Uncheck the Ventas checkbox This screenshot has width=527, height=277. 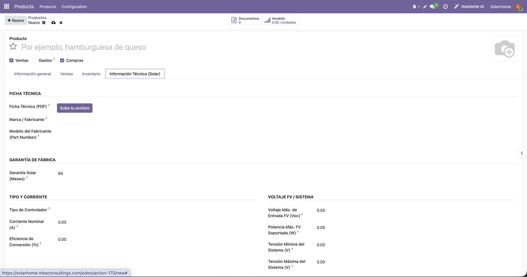(12, 60)
